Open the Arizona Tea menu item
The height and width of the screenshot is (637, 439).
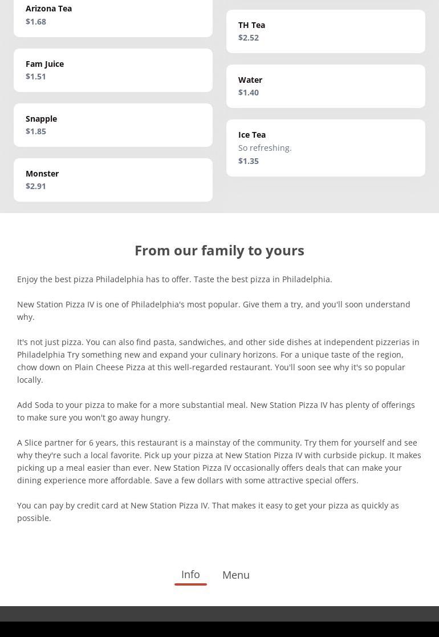tap(113, 15)
